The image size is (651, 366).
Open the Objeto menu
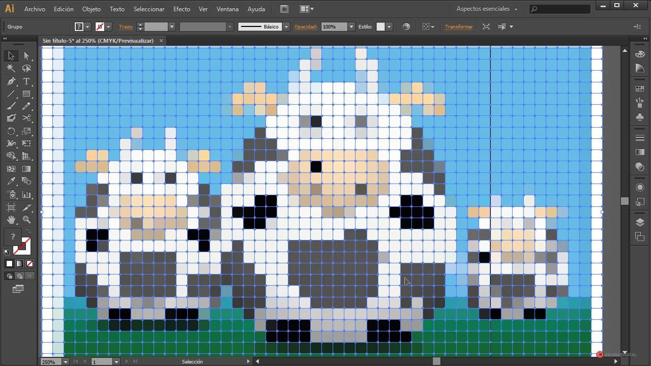[x=92, y=9]
